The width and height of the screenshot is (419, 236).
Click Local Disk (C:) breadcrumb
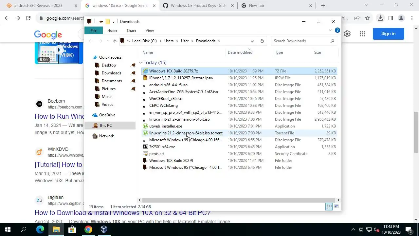(x=144, y=41)
